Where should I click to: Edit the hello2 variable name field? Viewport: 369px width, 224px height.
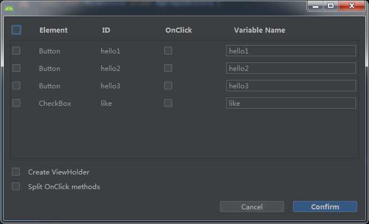(x=291, y=68)
